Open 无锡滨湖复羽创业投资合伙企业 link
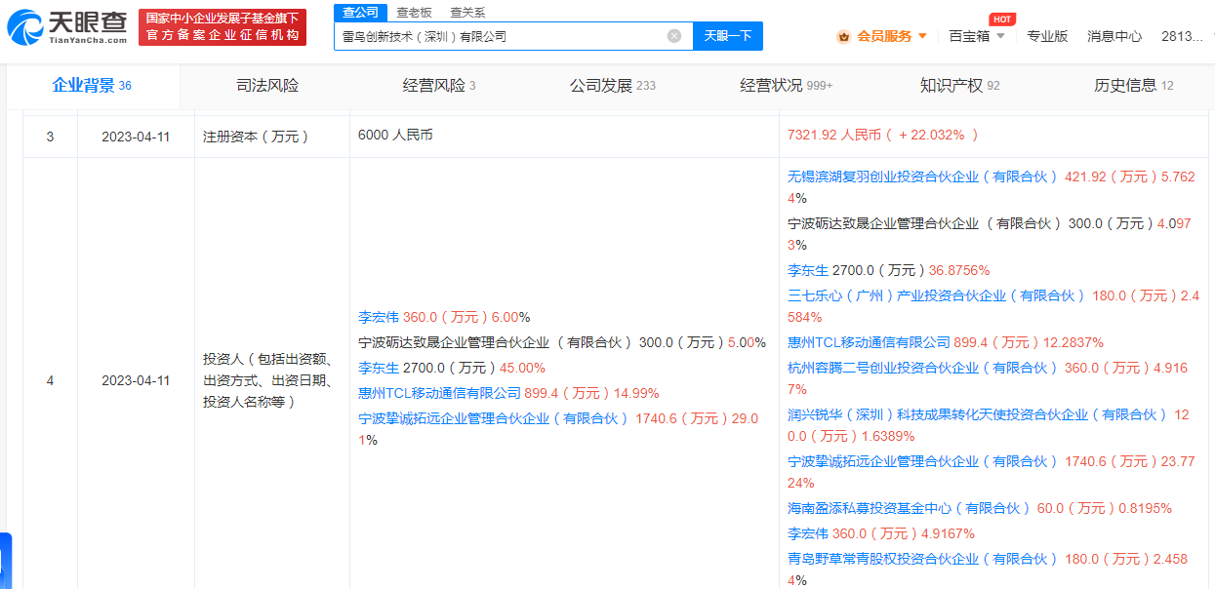 [922, 177]
